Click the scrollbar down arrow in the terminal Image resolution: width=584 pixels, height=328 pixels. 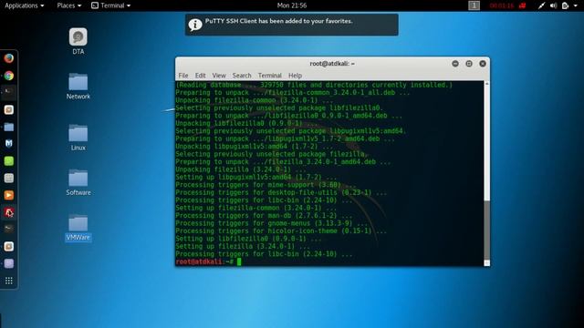click(486, 263)
